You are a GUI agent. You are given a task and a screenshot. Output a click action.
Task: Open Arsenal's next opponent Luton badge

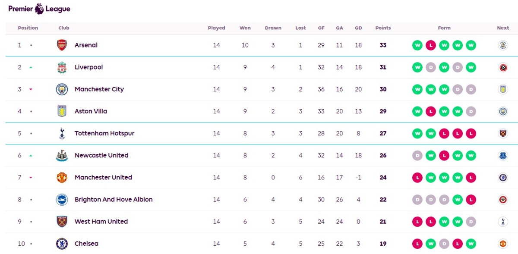(x=503, y=45)
